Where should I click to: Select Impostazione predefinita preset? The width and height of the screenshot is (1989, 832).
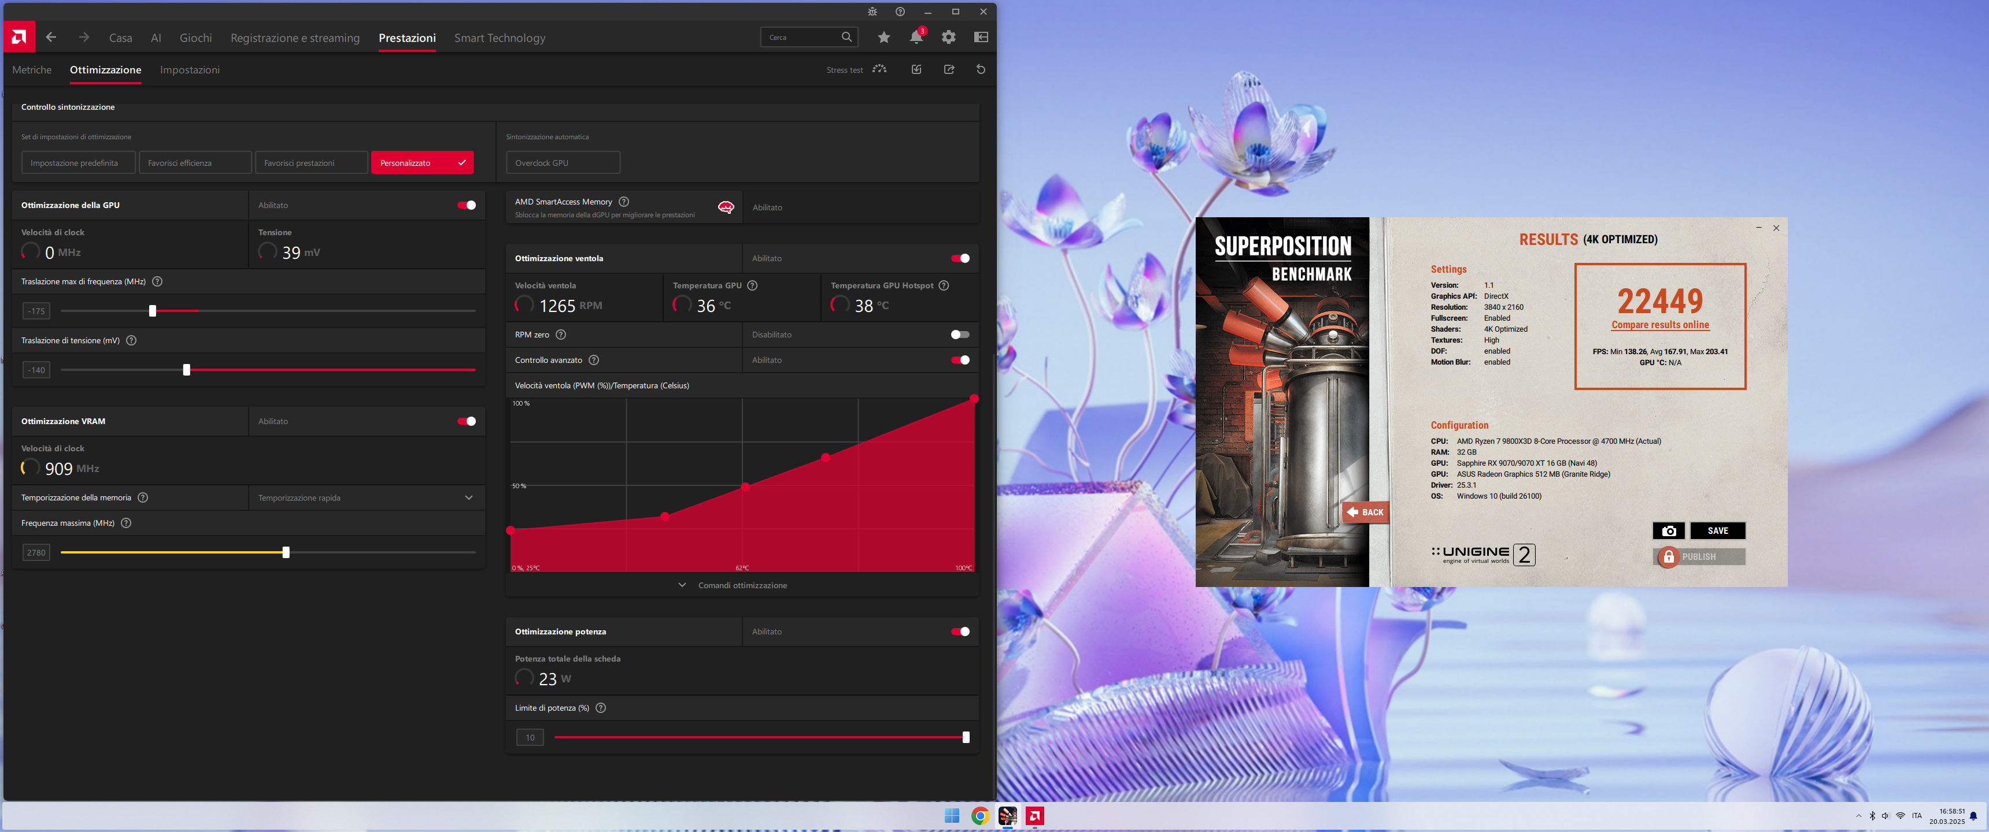(x=78, y=163)
